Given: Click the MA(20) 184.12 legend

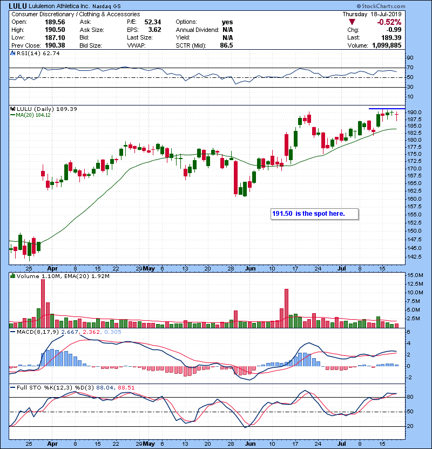Looking at the screenshot, I should tap(31, 115).
